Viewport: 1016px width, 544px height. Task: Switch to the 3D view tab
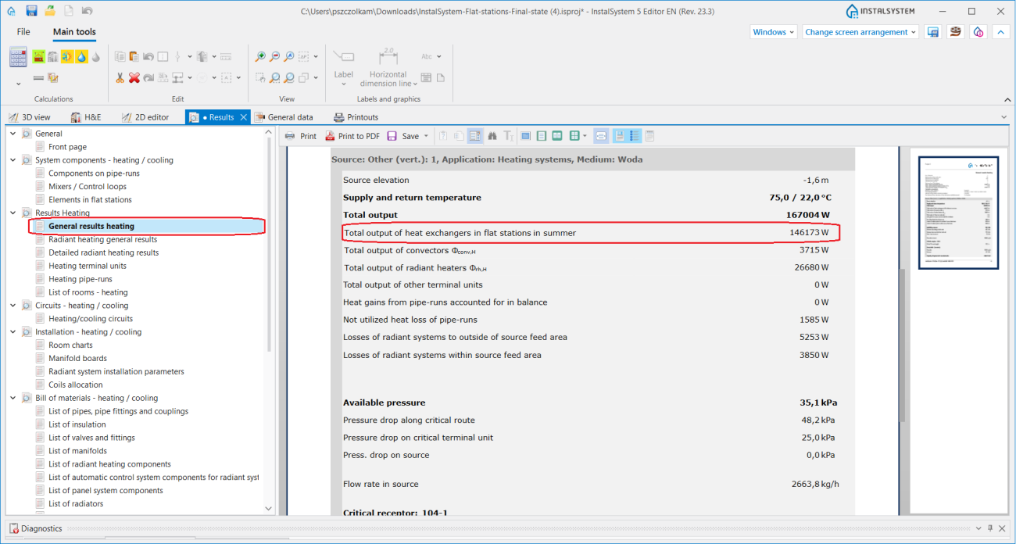pyautogui.click(x=30, y=117)
